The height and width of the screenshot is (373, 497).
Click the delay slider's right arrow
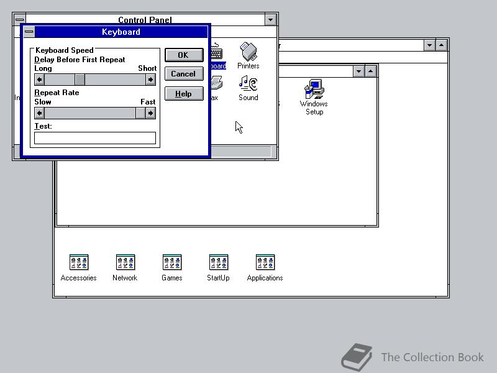click(x=150, y=80)
